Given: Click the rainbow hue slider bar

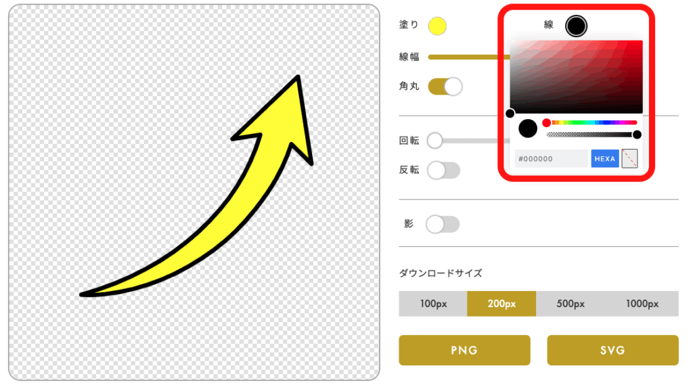Looking at the screenshot, I should tap(591, 122).
